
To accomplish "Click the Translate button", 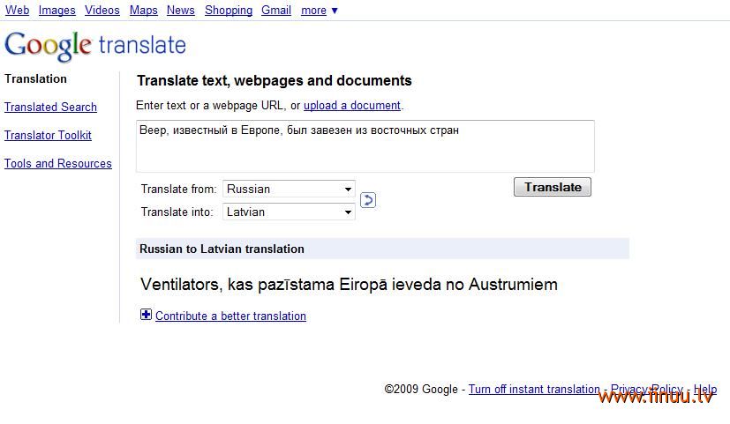I will (553, 187).
